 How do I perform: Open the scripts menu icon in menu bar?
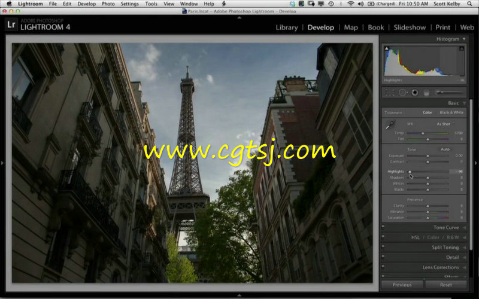pos(223,4)
